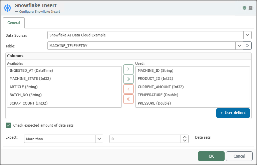This screenshot has height=165, width=257.
Task: Click the data sets number field
Action: click(x=145, y=139)
